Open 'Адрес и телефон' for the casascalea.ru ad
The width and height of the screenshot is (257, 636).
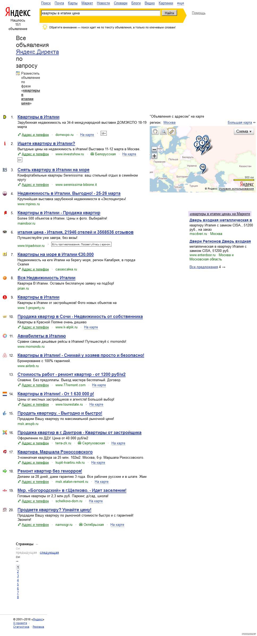point(35,269)
